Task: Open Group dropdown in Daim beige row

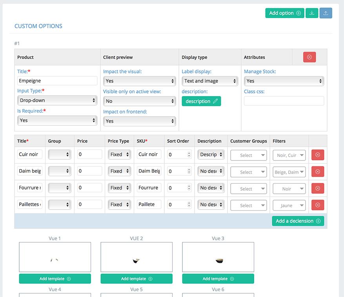Action: [x=60, y=171]
